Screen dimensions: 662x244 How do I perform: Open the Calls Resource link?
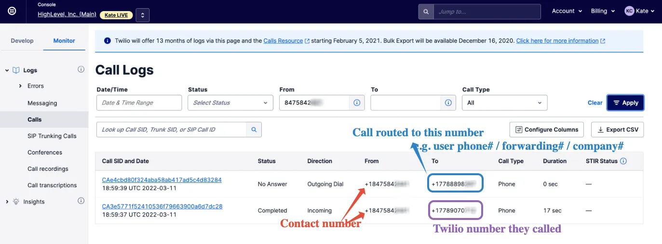coord(286,41)
